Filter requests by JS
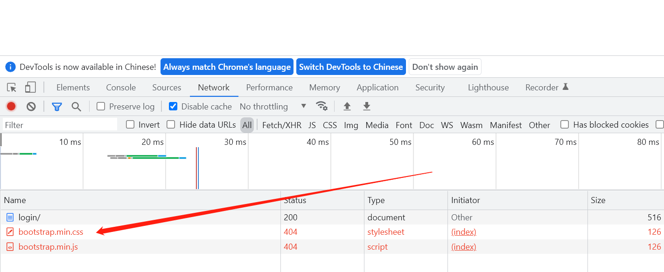Viewport: 664px width, 272px height. [312, 125]
